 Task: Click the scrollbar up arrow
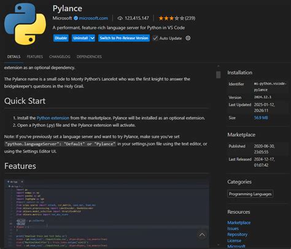[x=219, y=66]
